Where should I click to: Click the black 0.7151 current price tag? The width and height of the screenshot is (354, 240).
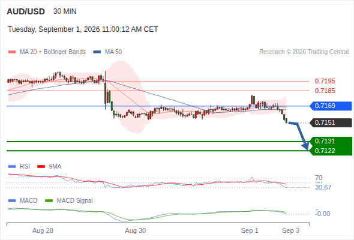coord(331,122)
